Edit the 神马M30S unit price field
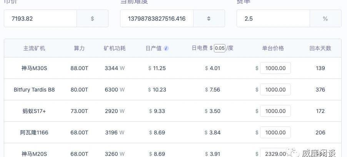 pyautogui.click(x=275, y=68)
